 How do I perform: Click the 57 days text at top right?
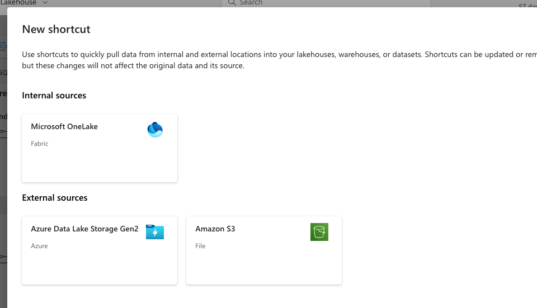527,5
